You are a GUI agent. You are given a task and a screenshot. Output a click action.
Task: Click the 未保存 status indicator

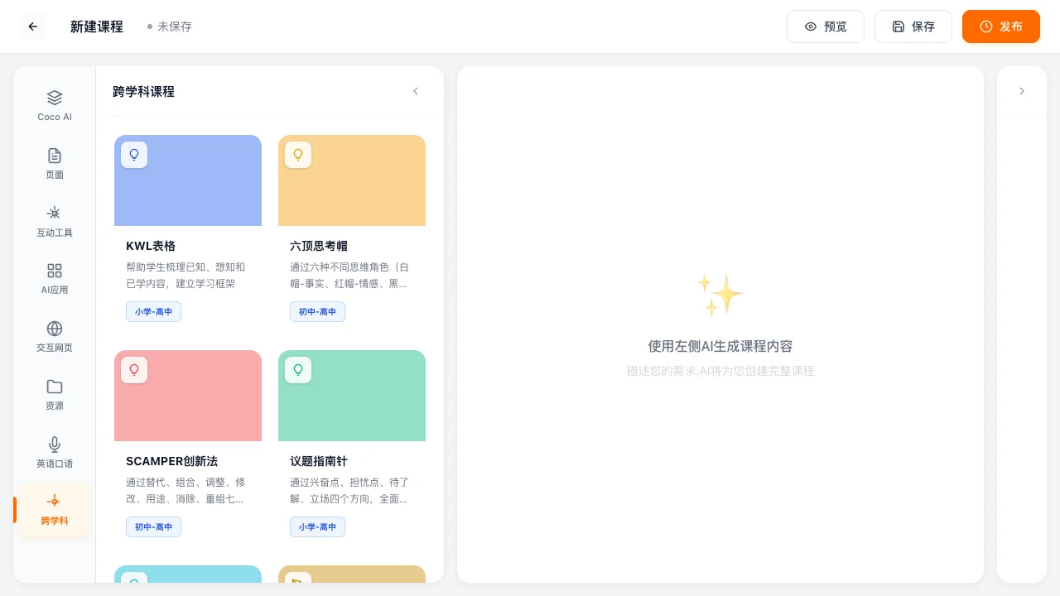point(170,26)
